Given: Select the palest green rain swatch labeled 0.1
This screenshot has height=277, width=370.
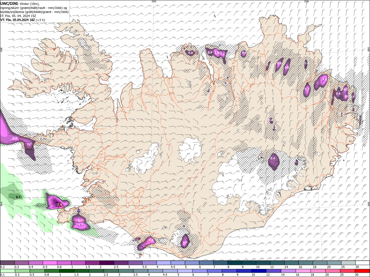Looking at the screenshot, I should point(7,271).
